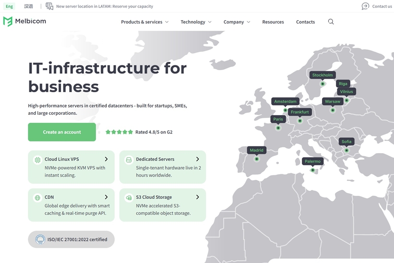Switch language to Eng
The image size is (394, 263).
pyautogui.click(x=9, y=6)
